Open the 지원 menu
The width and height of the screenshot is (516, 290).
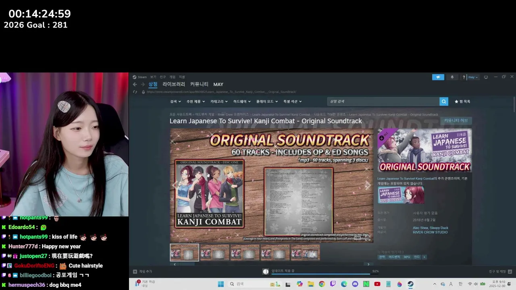(182, 77)
